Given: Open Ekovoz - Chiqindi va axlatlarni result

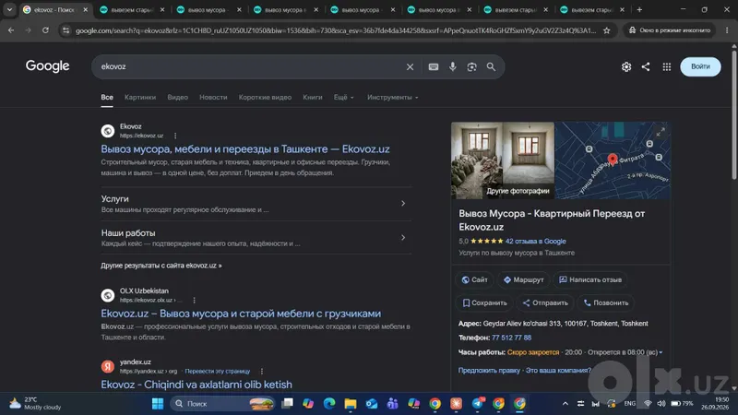Looking at the screenshot, I should pyautogui.click(x=196, y=385).
